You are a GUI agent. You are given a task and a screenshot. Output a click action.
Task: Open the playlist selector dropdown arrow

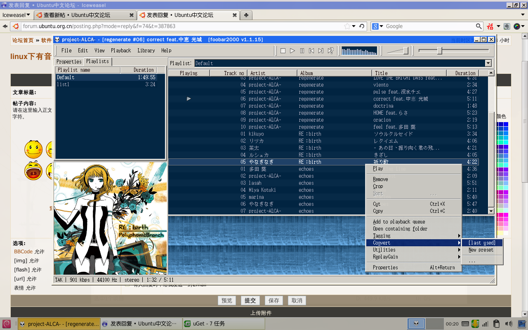(x=488, y=63)
